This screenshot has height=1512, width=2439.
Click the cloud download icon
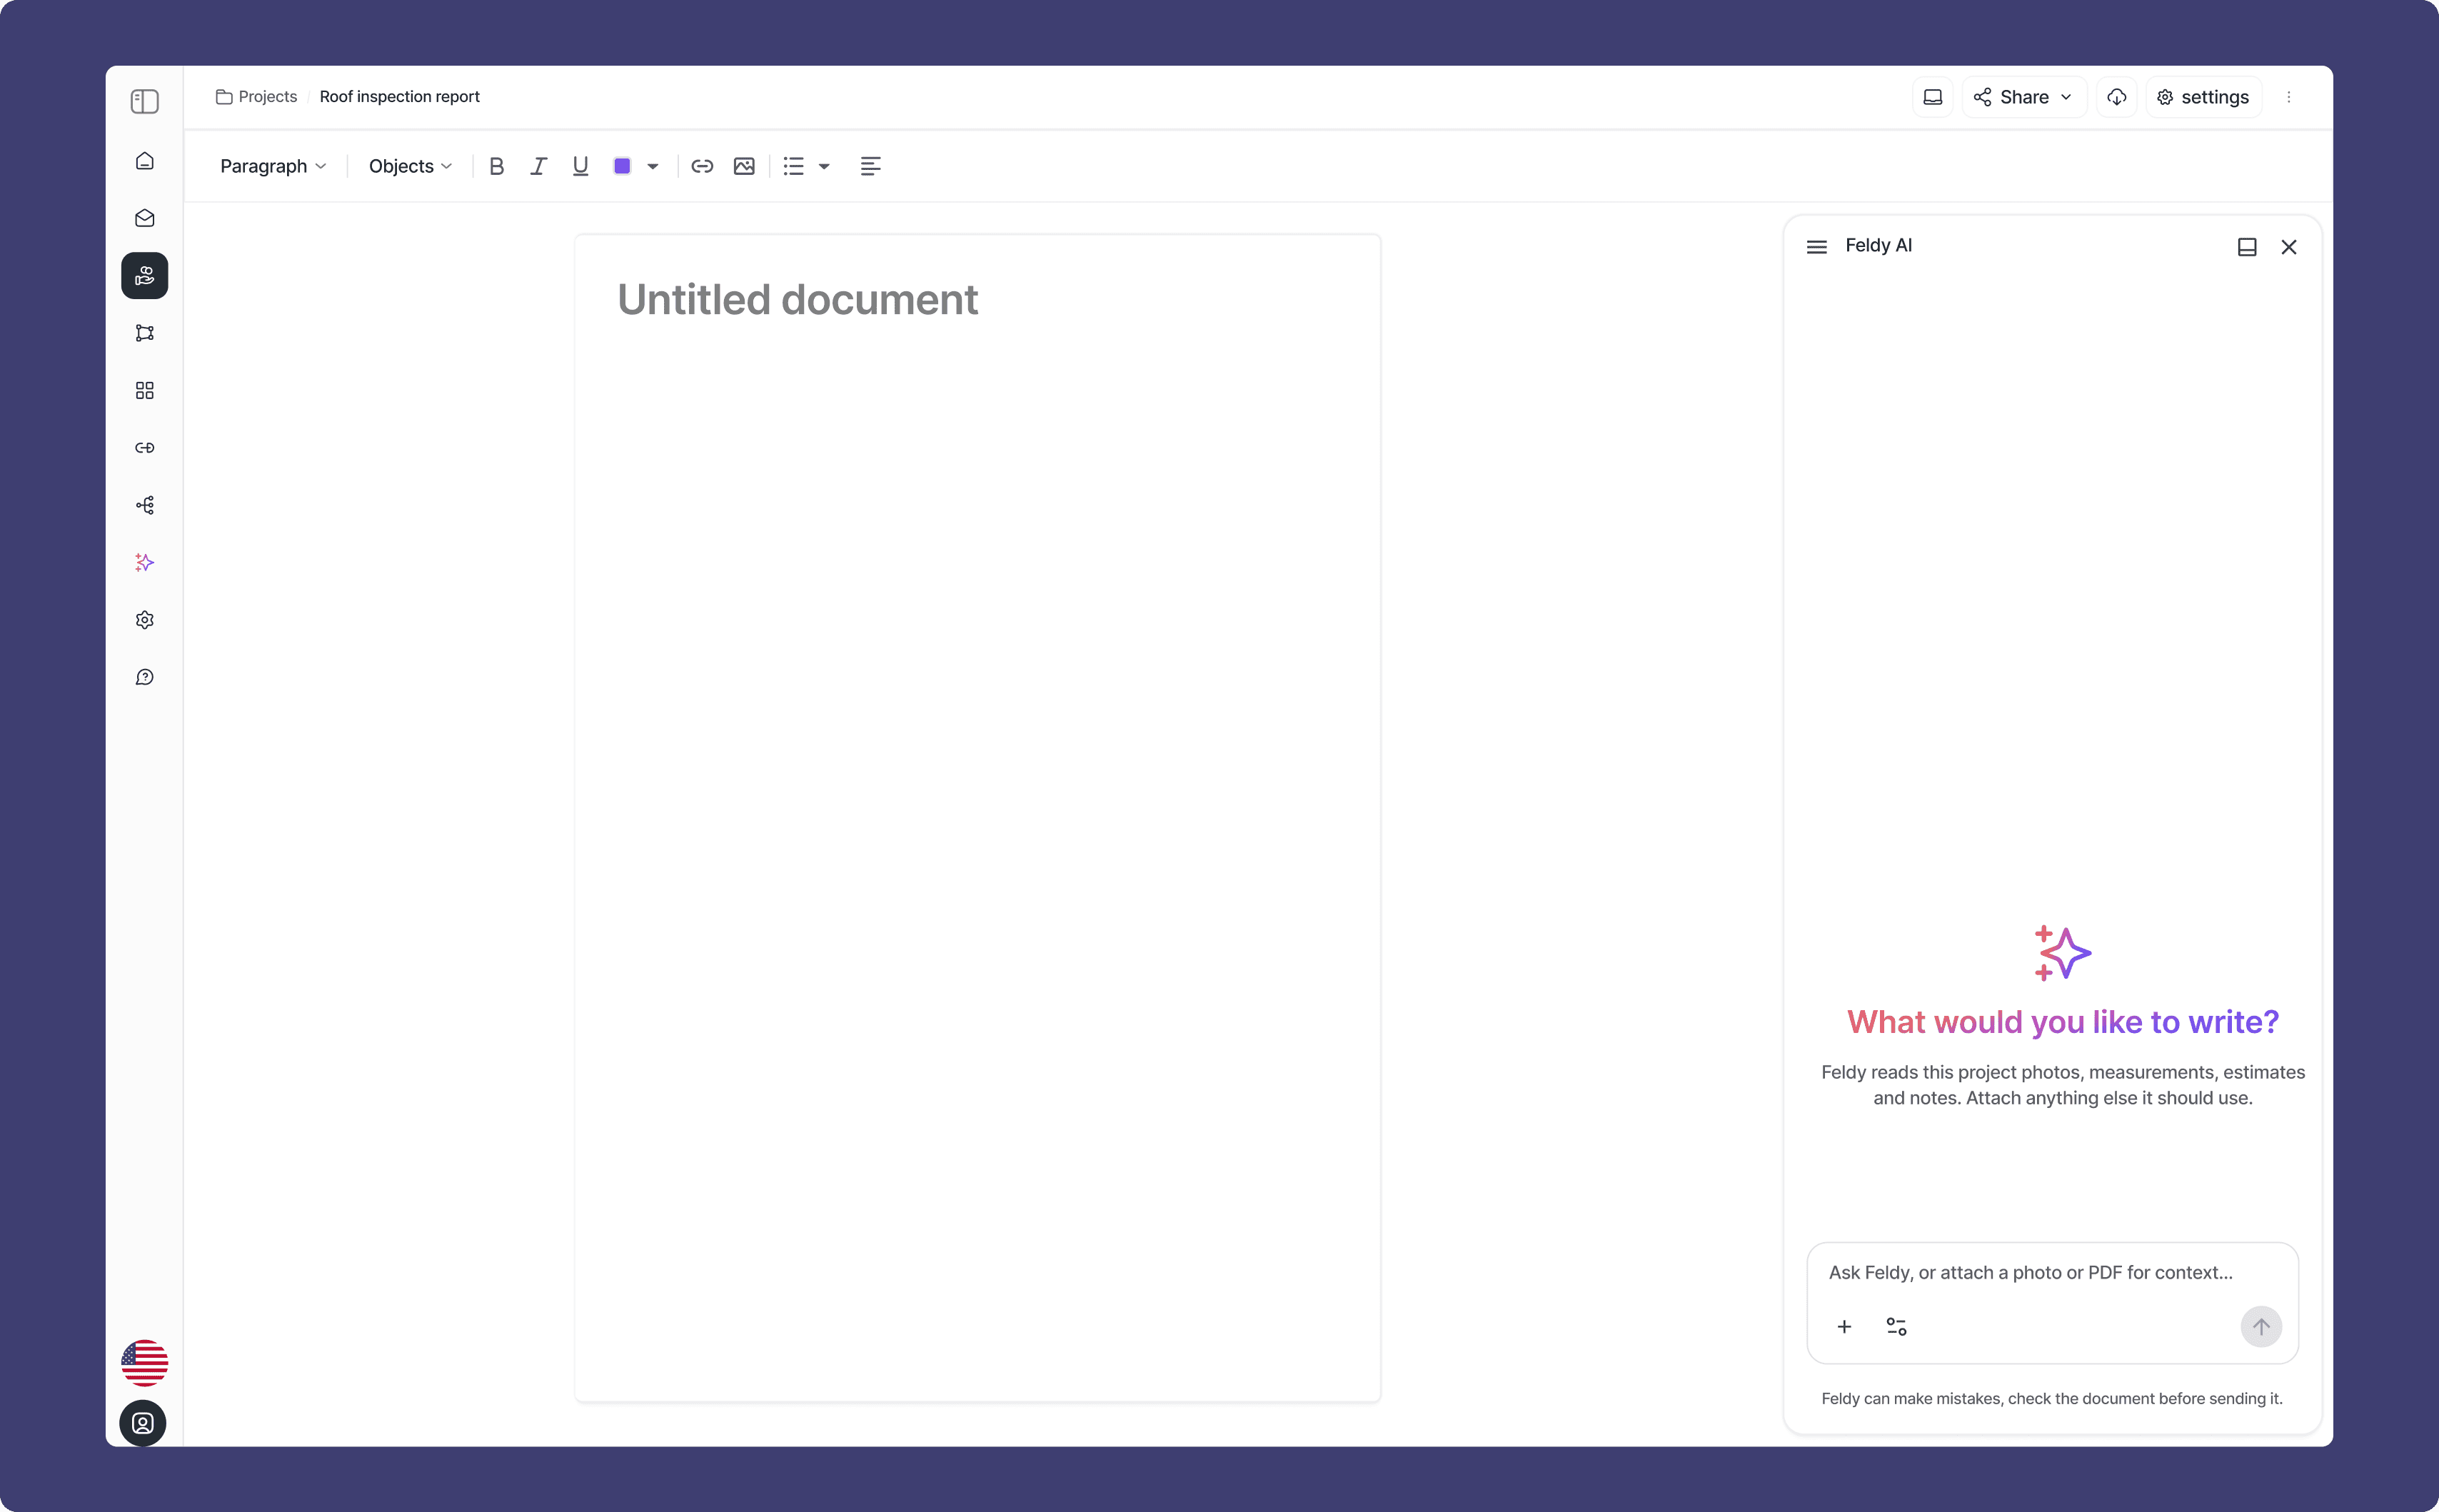pyautogui.click(x=2116, y=97)
